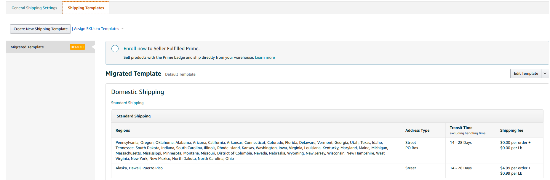The height and width of the screenshot is (180, 550).
Task: Switch to General Shipping Settings tab
Action: pyautogui.click(x=34, y=8)
